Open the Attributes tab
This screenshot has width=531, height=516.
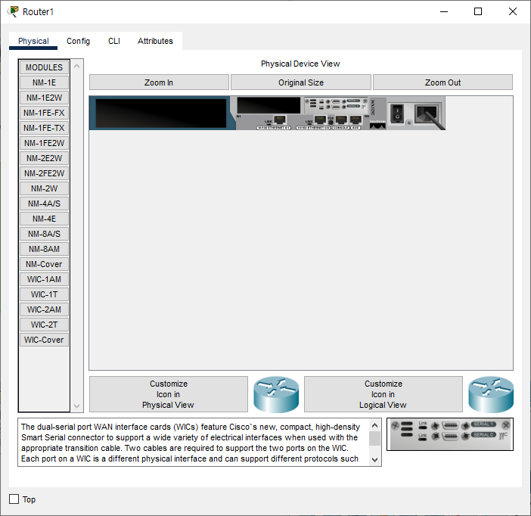click(155, 41)
